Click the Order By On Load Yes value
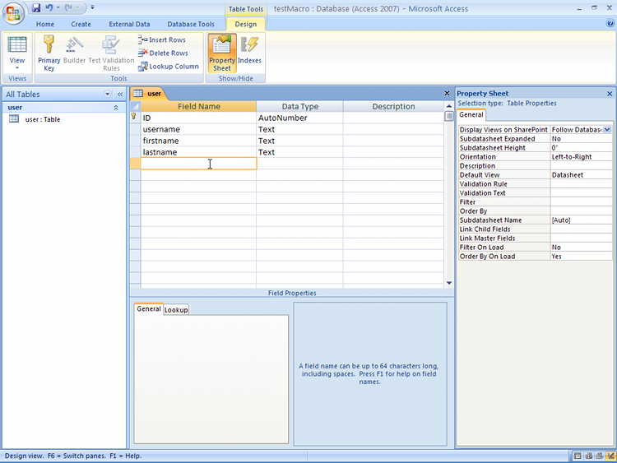The height and width of the screenshot is (463, 617). point(581,256)
